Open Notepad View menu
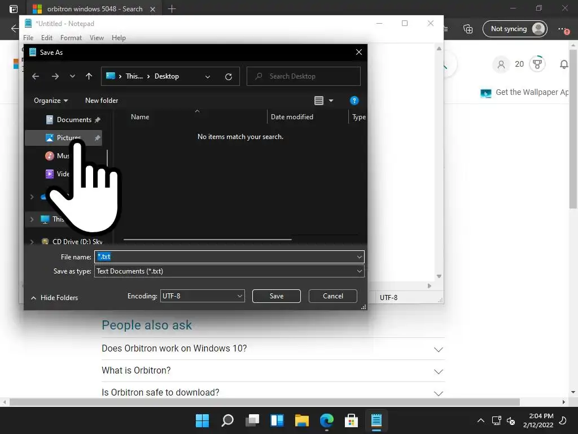 [x=97, y=38]
